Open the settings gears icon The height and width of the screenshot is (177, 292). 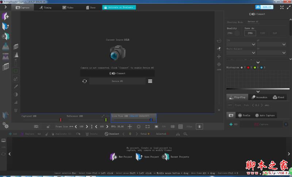point(5,125)
